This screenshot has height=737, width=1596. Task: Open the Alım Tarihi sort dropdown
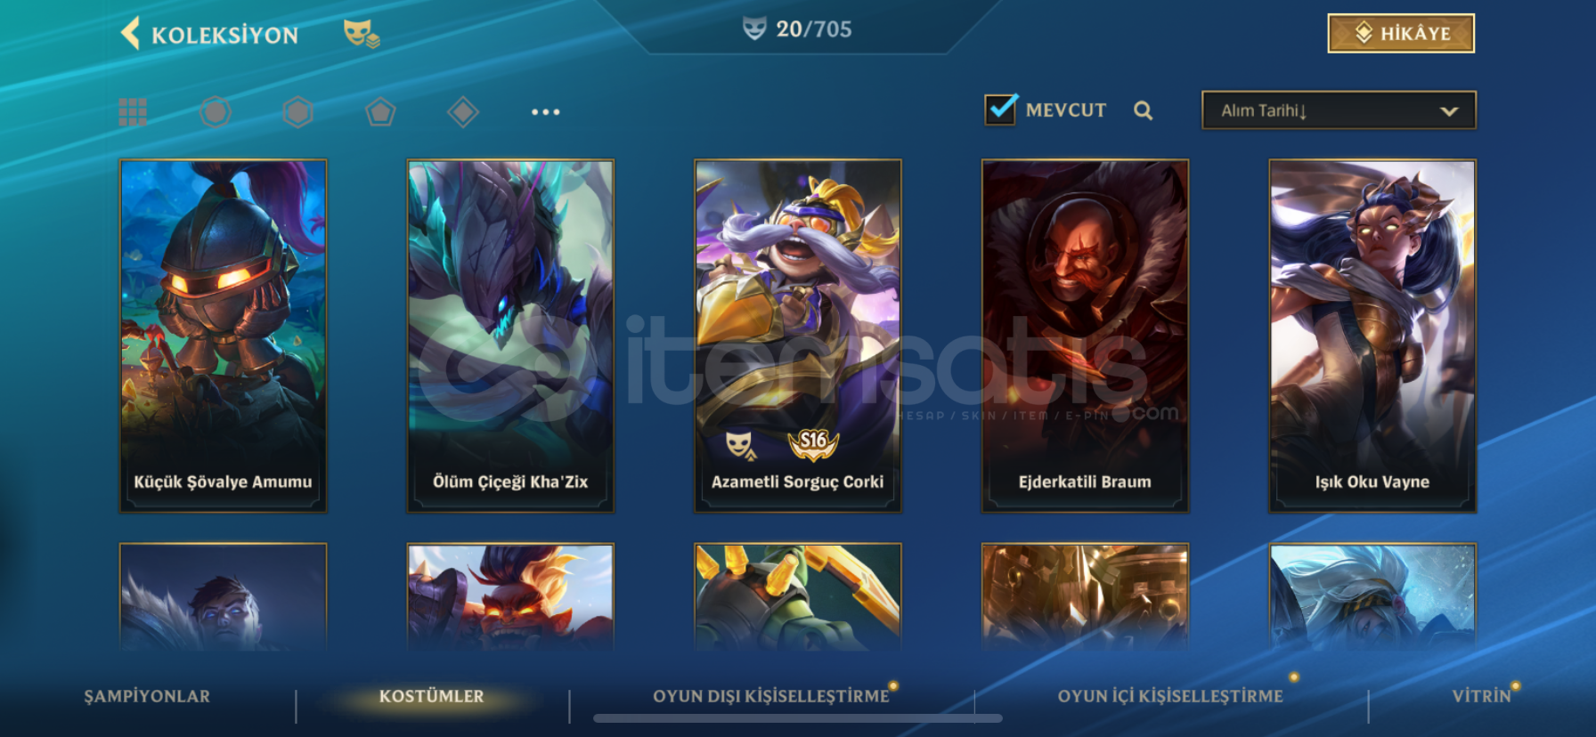point(1339,110)
